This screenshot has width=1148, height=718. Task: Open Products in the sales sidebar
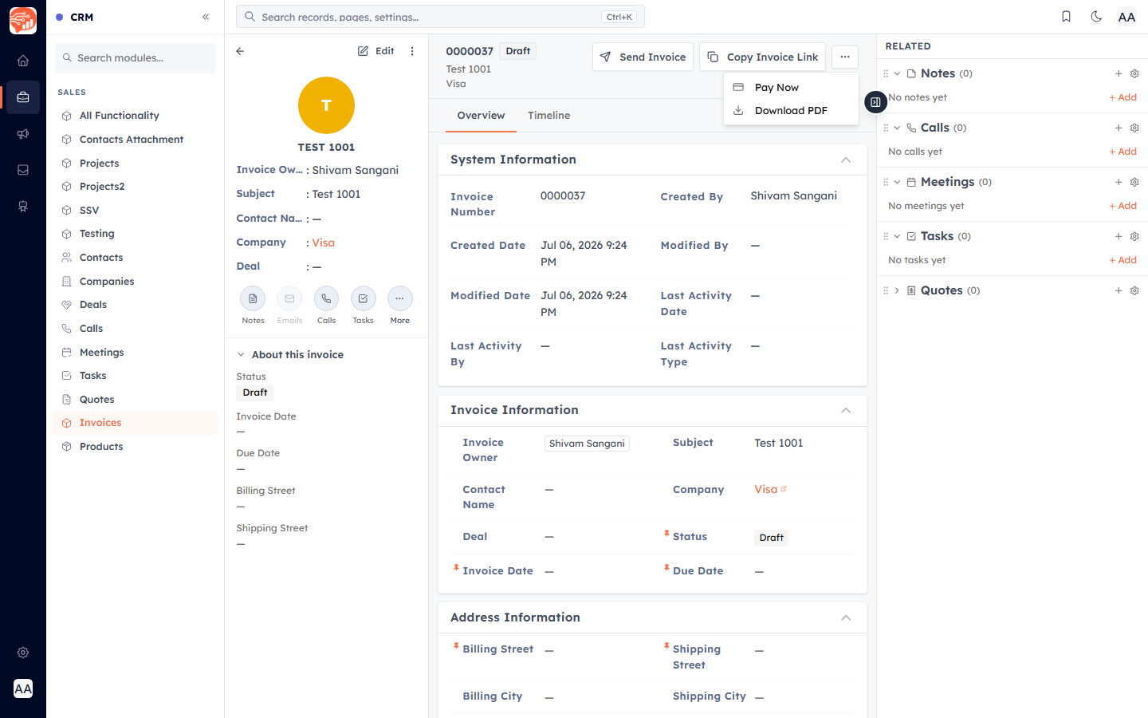[x=136, y=447]
